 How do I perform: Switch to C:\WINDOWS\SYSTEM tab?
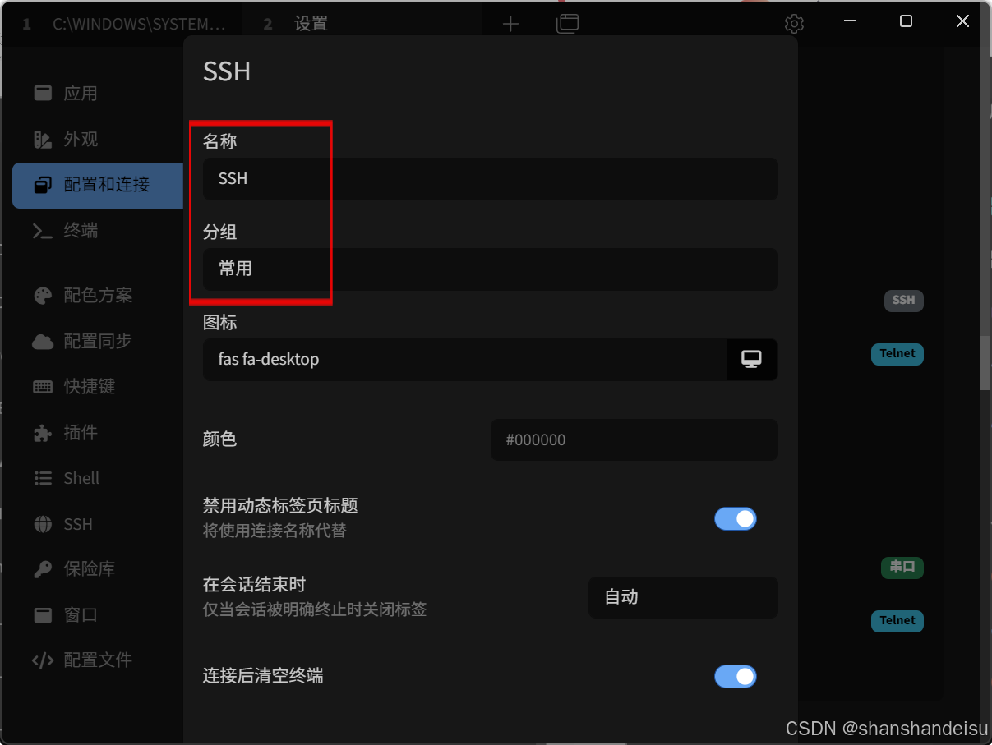pos(123,24)
